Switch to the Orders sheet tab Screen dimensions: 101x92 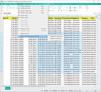8,88
